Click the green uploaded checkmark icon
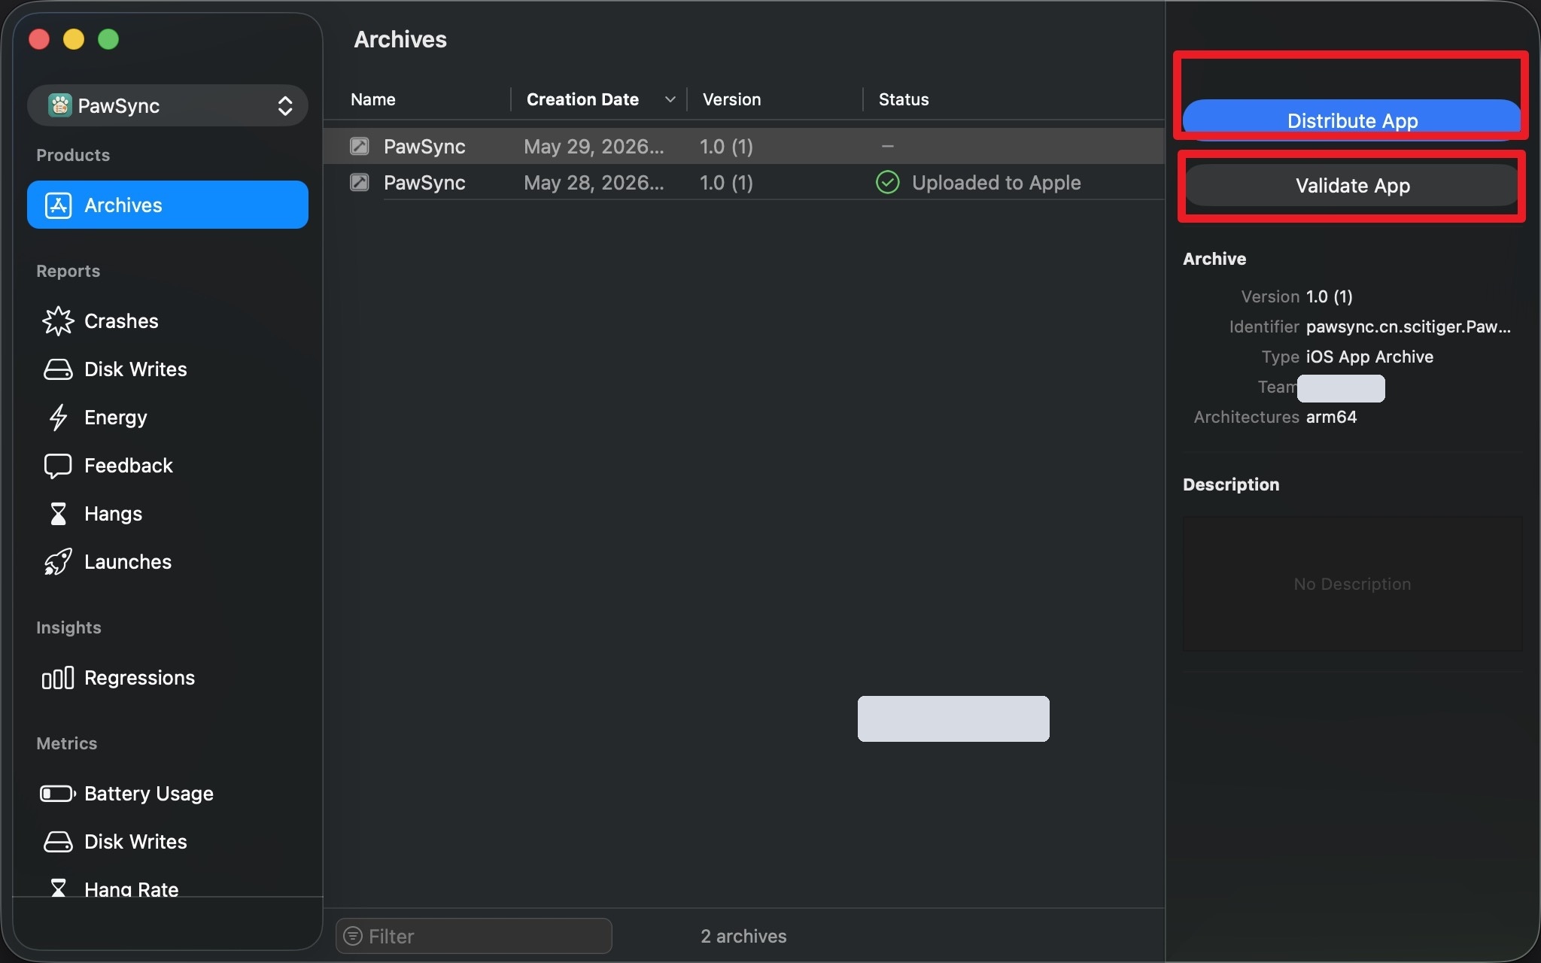Viewport: 1541px width, 963px height. click(x=888, y=182)
